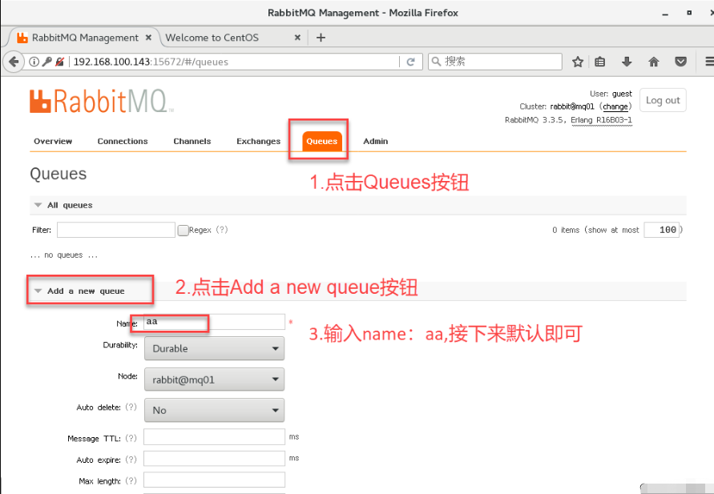Close the Welcome to CentOS tab

pyautogui.click(x=297, y=38)
